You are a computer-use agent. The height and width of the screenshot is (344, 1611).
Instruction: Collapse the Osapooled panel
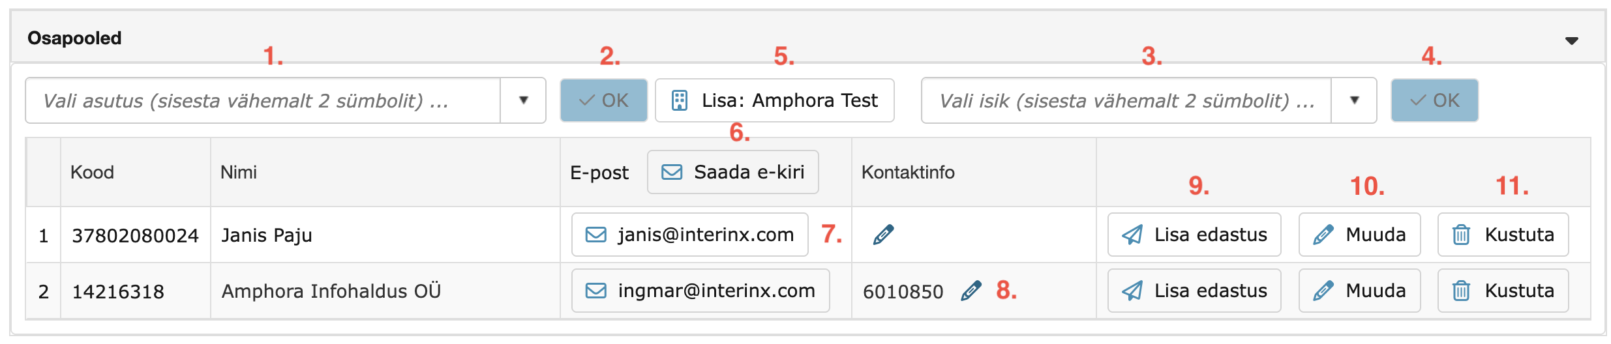(x=1572, y=40)
